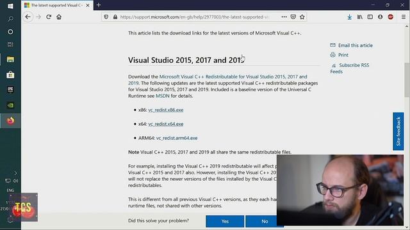The width and height of the screenshot is (410, 230).
Task: Download vc_redist.arm64.exe
Action: pos(177,138)
